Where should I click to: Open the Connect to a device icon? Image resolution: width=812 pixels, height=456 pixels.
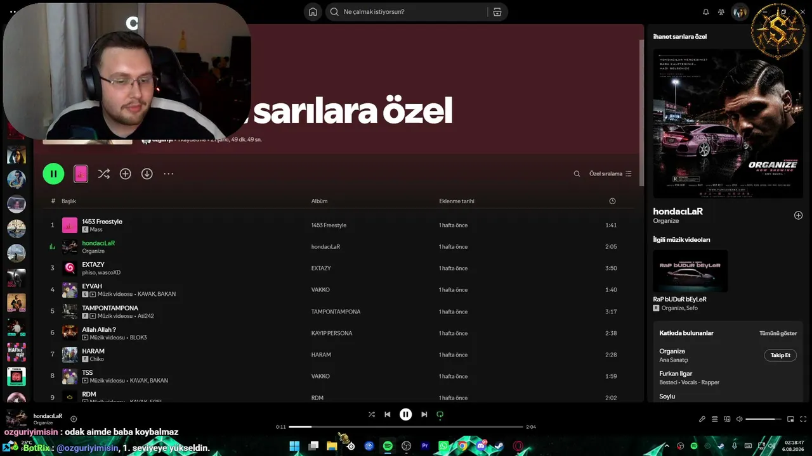click(728, 419)
